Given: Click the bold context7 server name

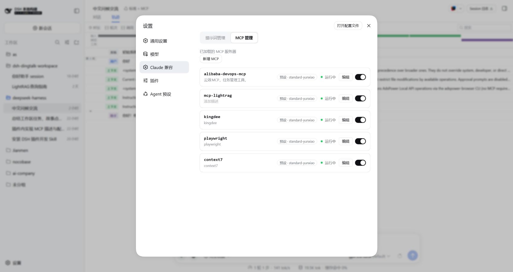Looking at the screenshot, I should [x=213, y=160].
